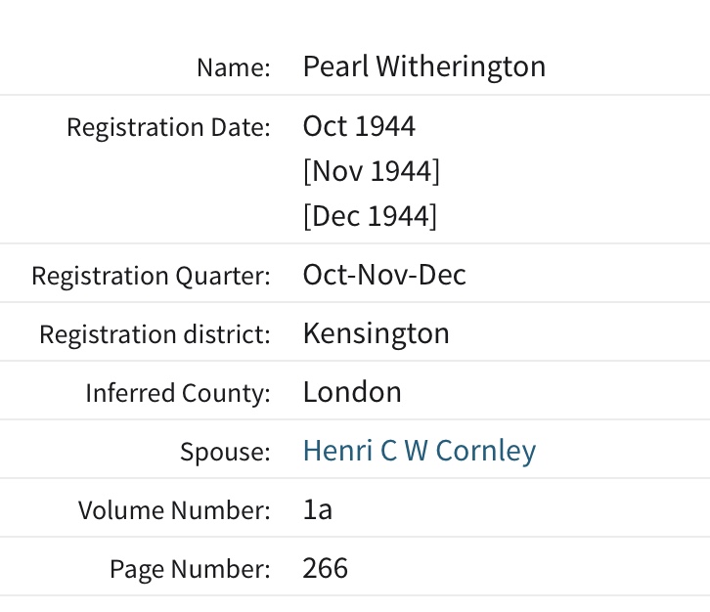The height and width of the screenshot is (612, 710).
Task: Select the bracketed Dec 1944 date
Action: 370,216
